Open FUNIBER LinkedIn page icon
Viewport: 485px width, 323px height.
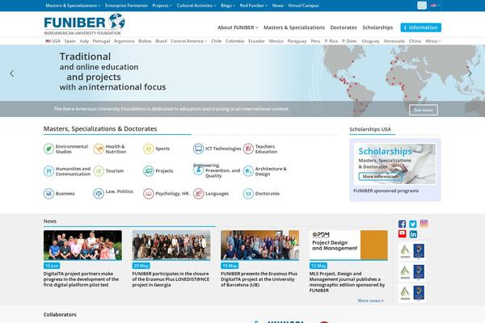click(x=413, y=234)
